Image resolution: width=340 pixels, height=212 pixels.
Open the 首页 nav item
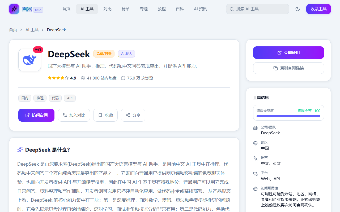[66, 9]
